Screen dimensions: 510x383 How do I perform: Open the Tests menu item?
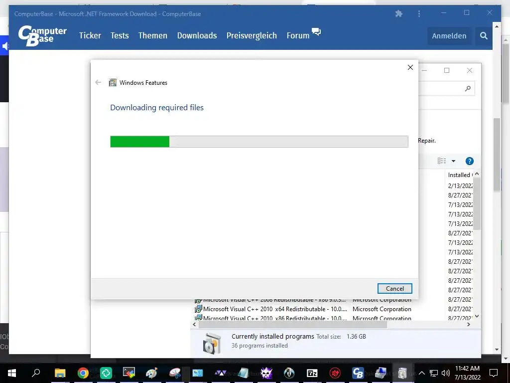[120, 35]
